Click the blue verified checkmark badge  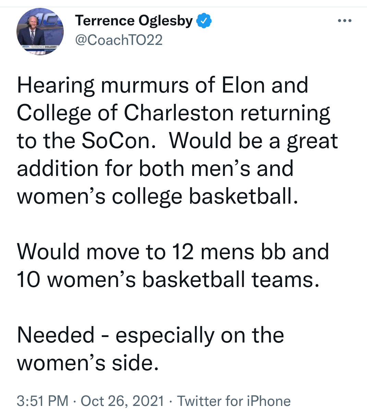(x=204, y=21)
